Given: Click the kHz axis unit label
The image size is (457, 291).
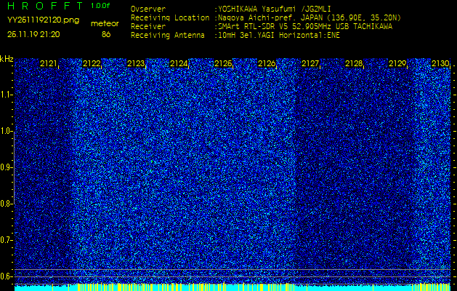Looking at the screenshot, I should [x=7, y=59].
